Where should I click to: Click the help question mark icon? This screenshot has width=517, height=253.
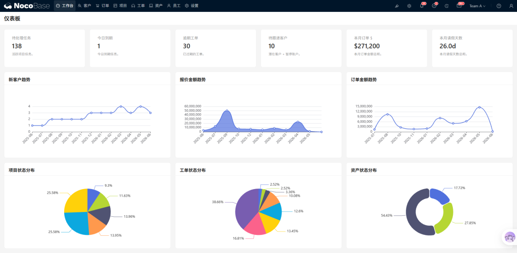pyautogui.click(x=499, y=6)
